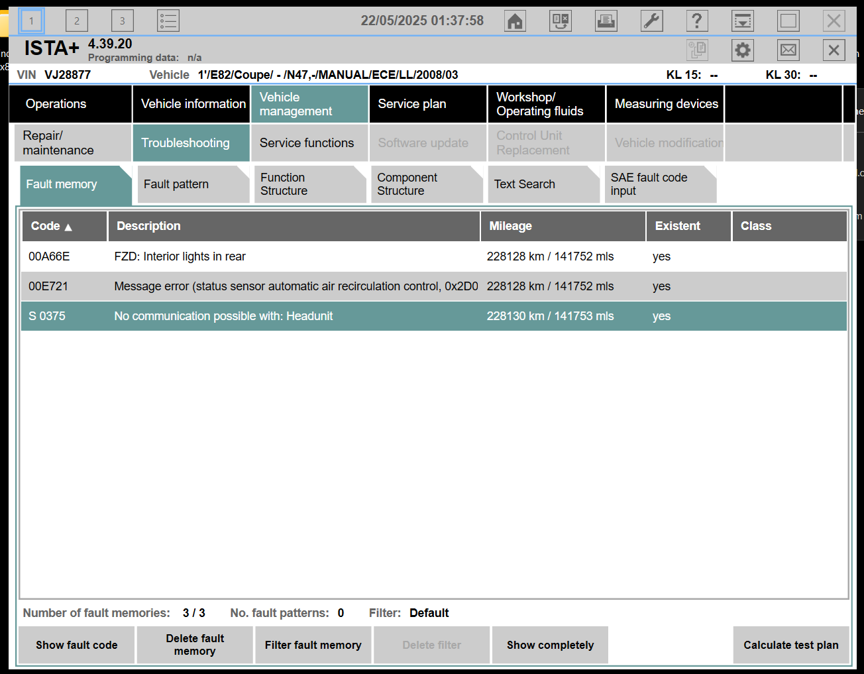The height and width of the screenshot is (674, 864).
Task: Click the greyed Control Unit Replacement tab
Action: tap(547, 143)
